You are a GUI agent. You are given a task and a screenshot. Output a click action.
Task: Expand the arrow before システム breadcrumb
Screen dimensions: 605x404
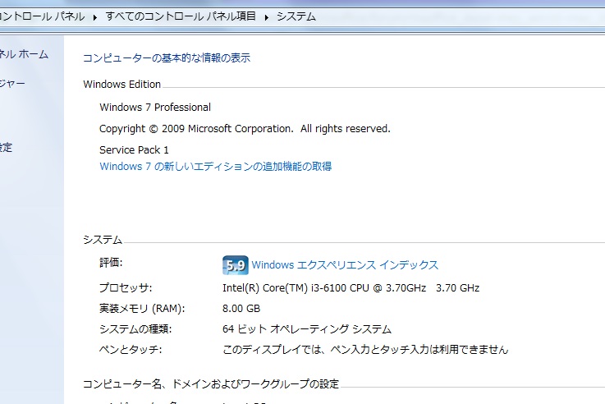(x=266, y=17)
